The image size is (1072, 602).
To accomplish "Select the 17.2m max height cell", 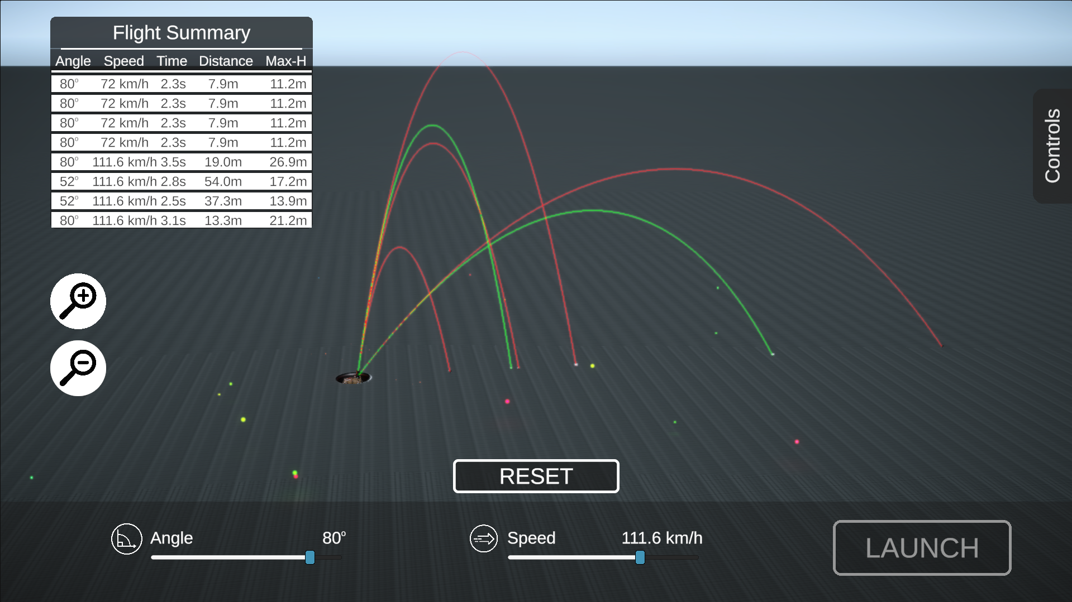I will [x=288, y=181].
